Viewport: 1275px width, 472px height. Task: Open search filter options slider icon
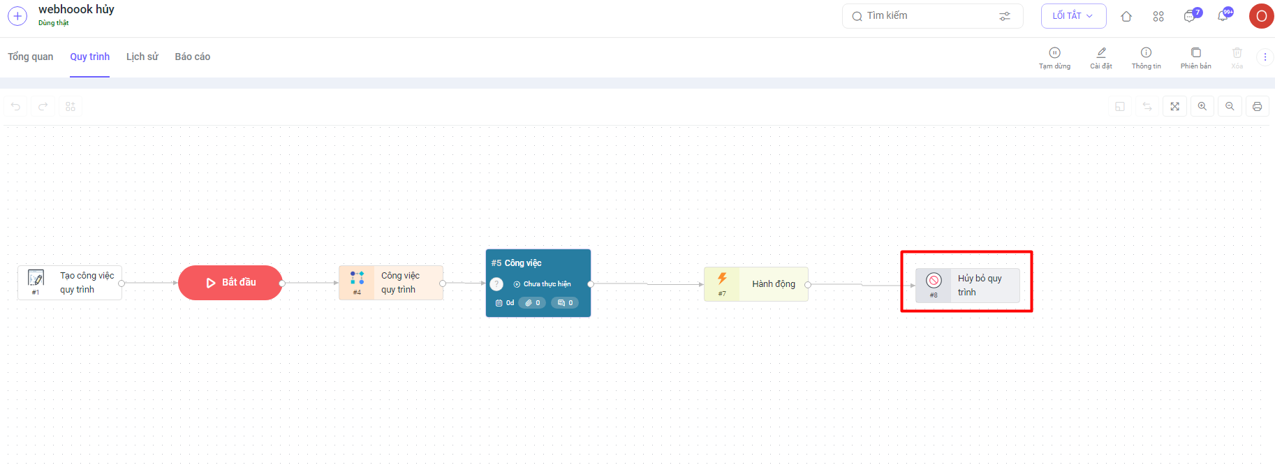[x=1005, y=16]
